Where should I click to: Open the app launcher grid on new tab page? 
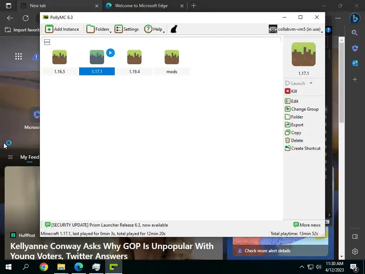coord(19,56)
